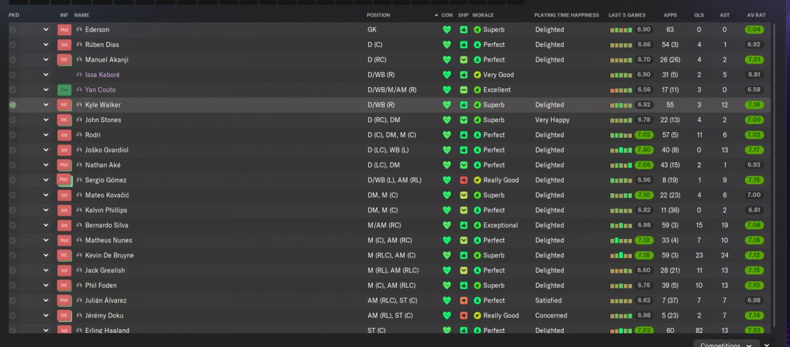Click the match sharpness icon for Rúben Dias
Image resolution: width=790 pixels, height=347 pixels.
[x=464, y=44]
